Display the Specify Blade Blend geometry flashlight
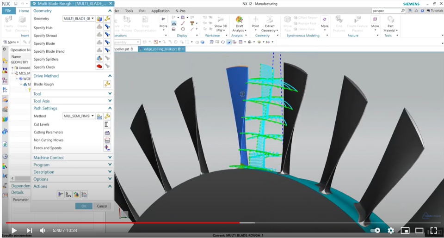 click(107, 50)
